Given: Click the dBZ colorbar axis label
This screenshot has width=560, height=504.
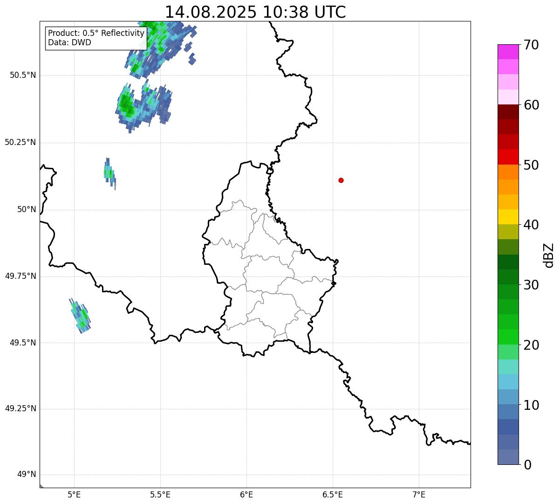Looking at the screenshot, I should click(x=549, y=255).
